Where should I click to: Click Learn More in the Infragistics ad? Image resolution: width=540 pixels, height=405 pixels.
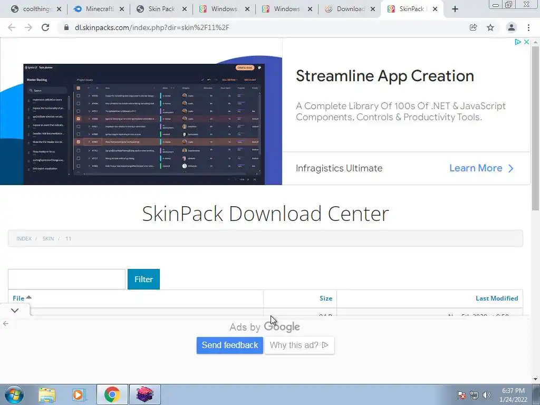[x=481, y=168]
